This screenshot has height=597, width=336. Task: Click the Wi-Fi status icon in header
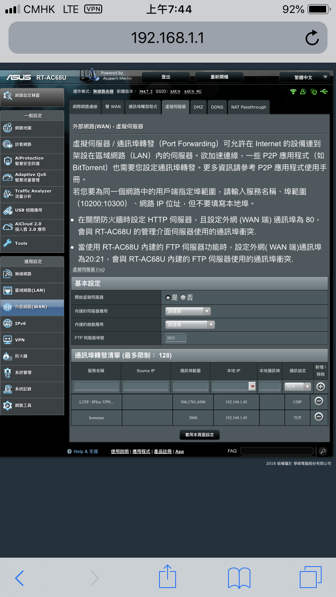(x=293, y=91)
